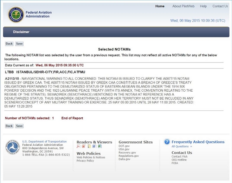Click the OIG Hotline link

point(179,160)
